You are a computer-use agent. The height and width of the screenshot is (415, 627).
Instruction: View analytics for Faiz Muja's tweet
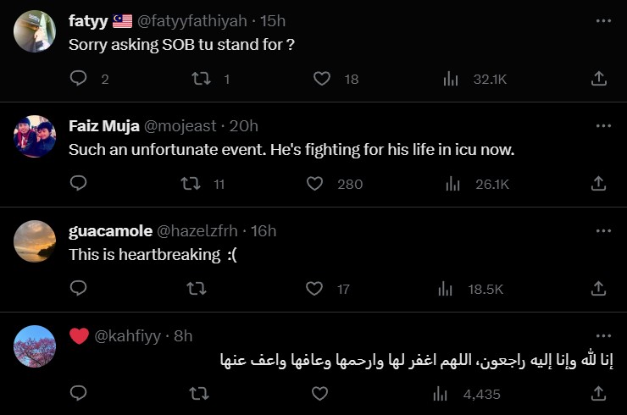coord(452,184)
